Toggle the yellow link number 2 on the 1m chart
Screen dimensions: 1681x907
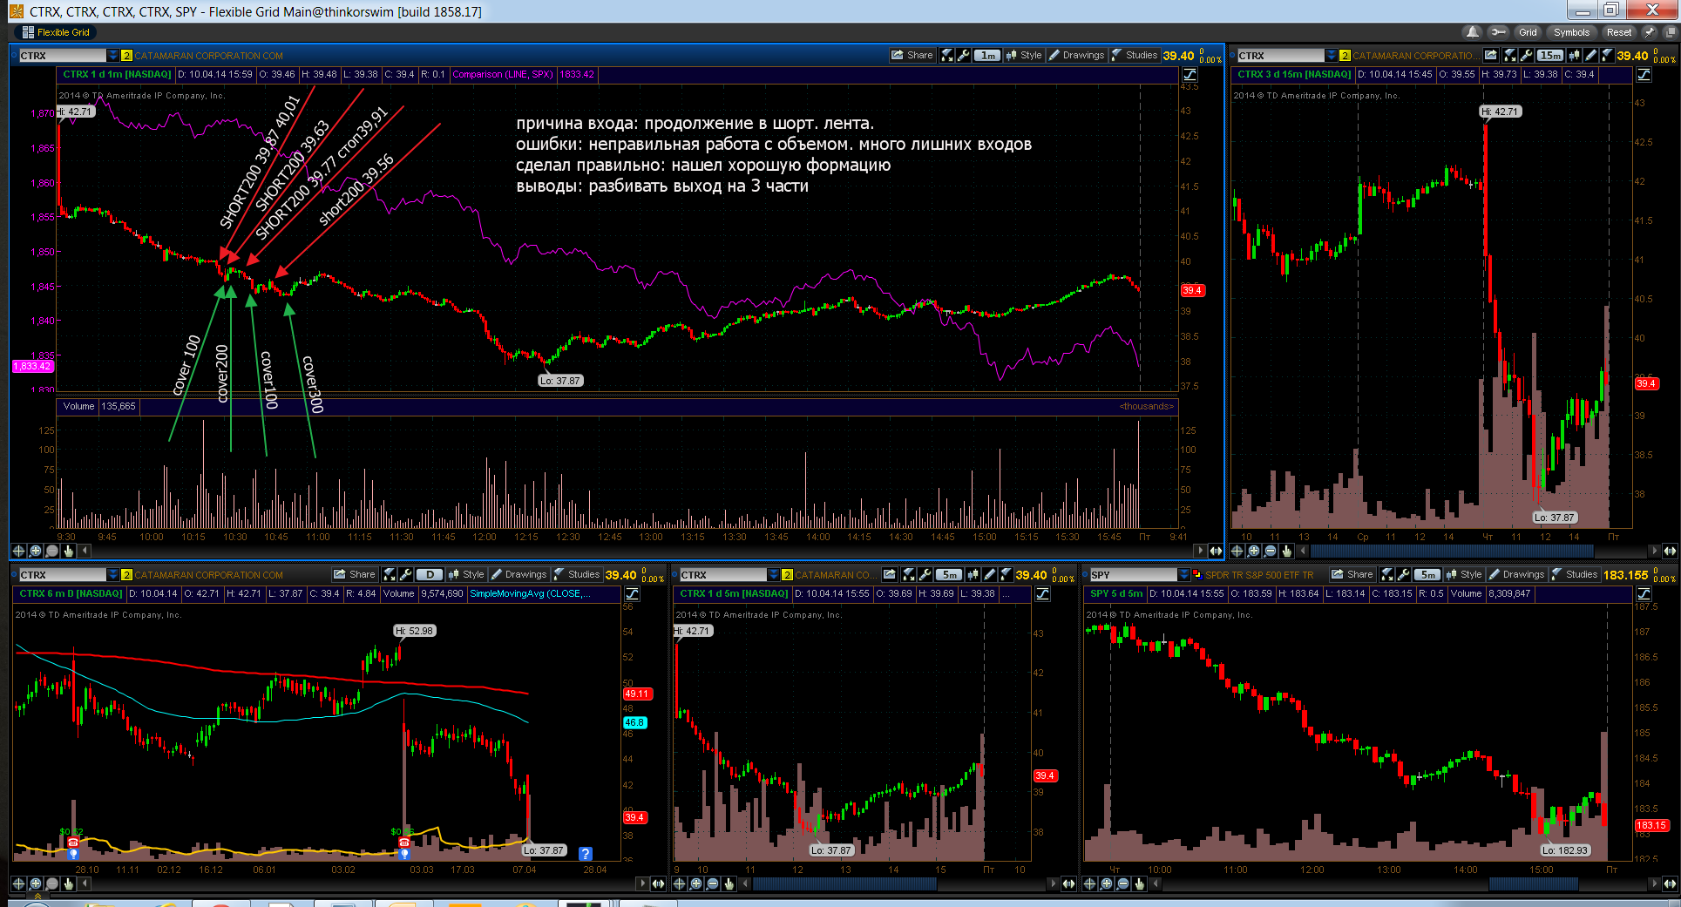[126, 56]
